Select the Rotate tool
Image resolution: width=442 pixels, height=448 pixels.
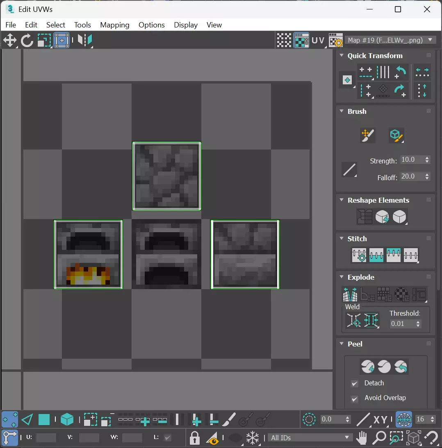point(27,40)
